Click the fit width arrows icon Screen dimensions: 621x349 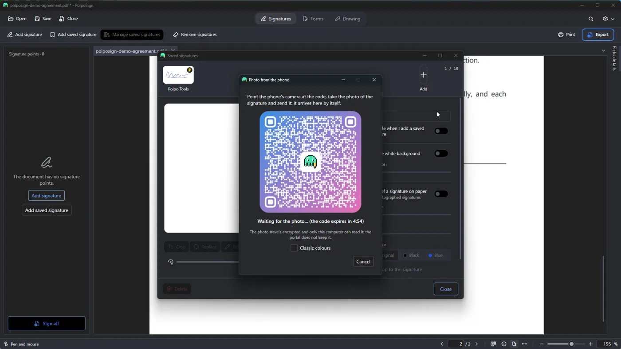tap(525, 344)
